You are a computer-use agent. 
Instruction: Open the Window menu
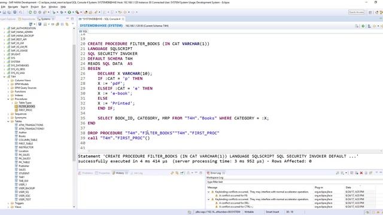(x=53, y=7)
